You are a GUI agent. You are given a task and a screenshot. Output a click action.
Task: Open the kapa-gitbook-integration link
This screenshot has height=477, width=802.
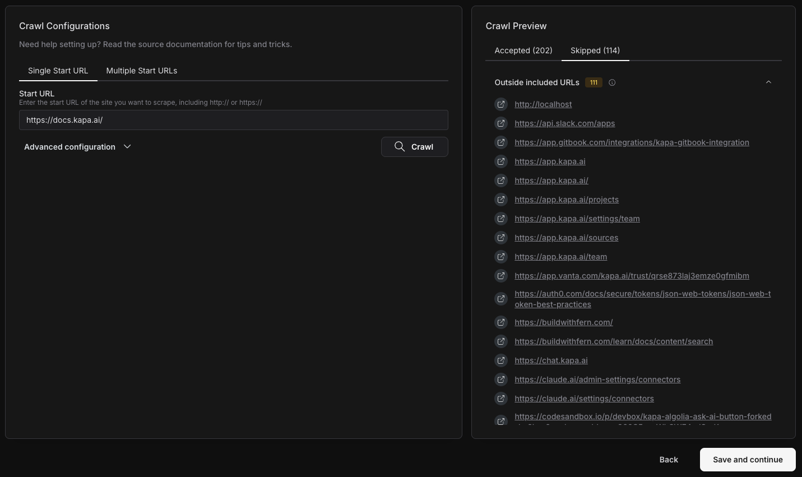pos(632,142)
